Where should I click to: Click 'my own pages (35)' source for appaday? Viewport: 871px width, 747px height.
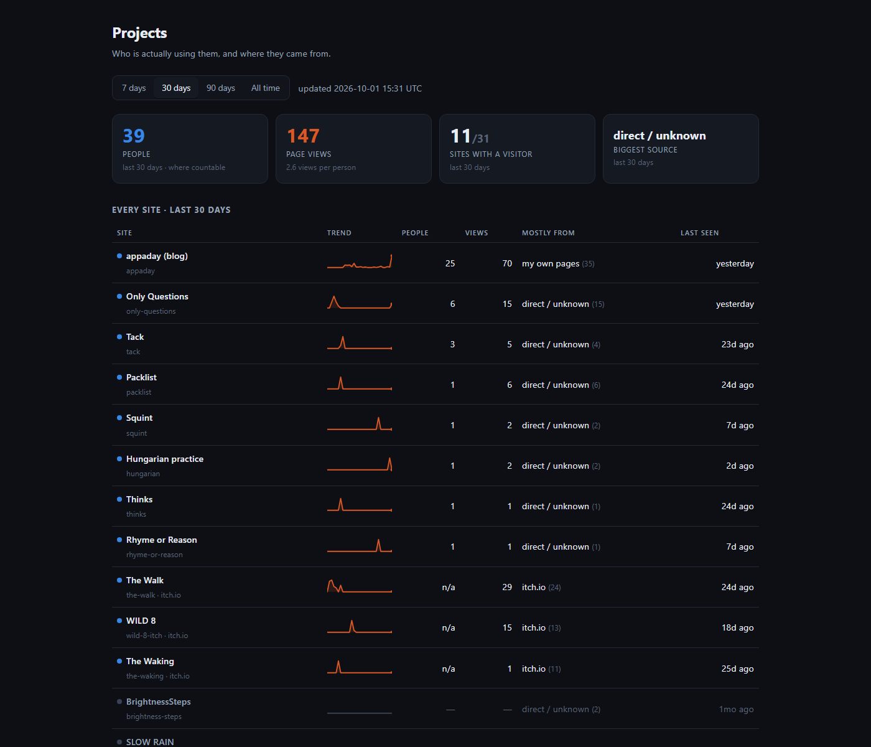pyautogui.click(x=558, y=263)
